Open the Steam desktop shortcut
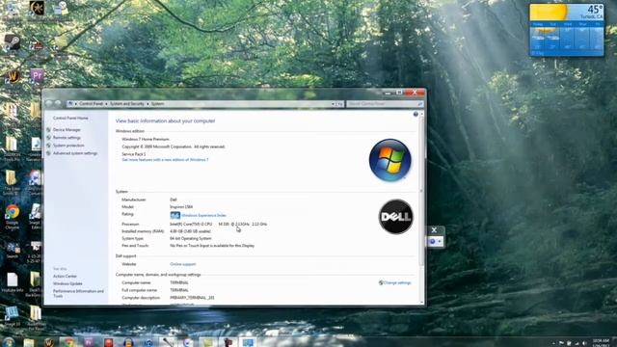This screenshot has height=347, width=617. tap(12, 42)
